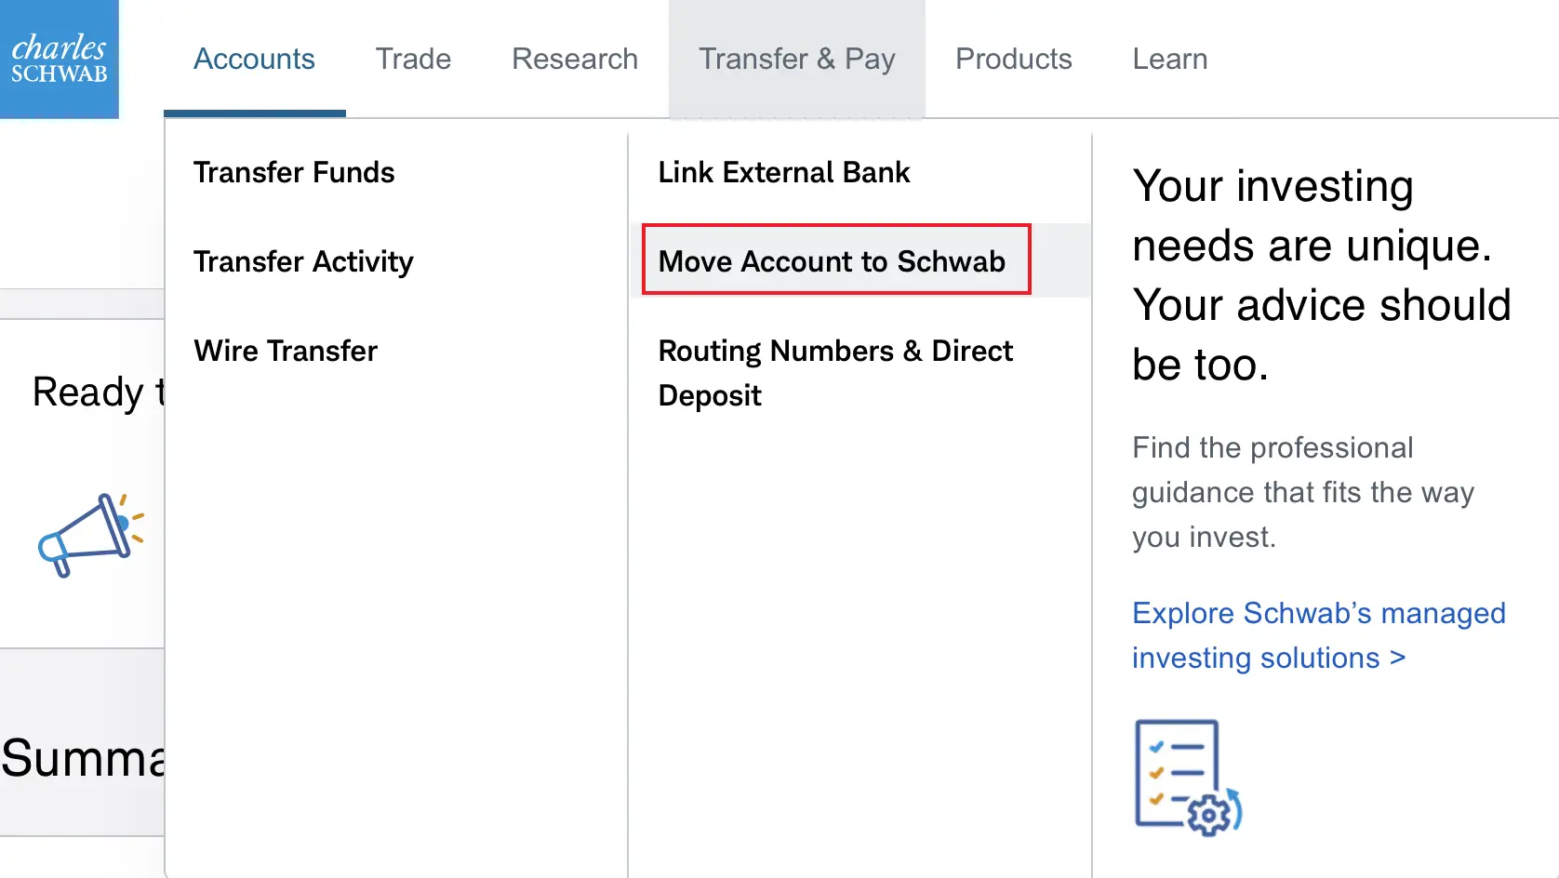
Task: Click the Summary heading behind menu
Action: click(x=83, y=758)
